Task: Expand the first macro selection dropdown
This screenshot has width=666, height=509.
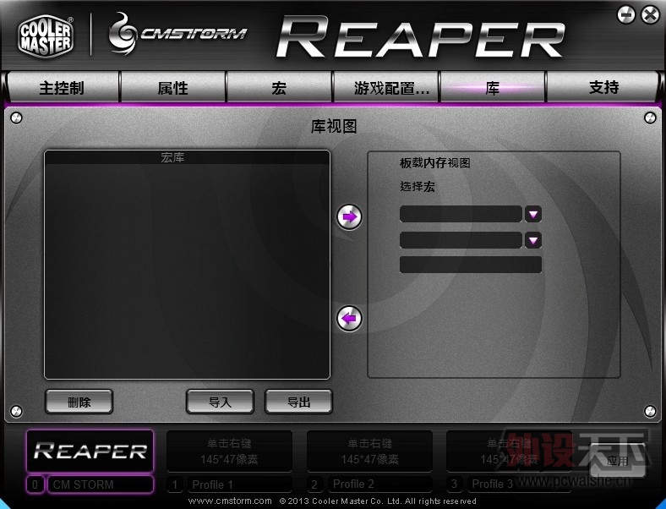Action: pos(532,214)
